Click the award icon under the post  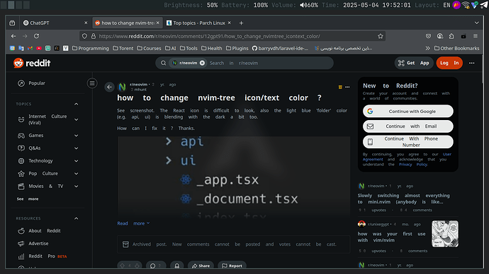(177, 266)
